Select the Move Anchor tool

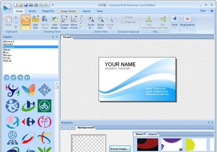(74, 22)
